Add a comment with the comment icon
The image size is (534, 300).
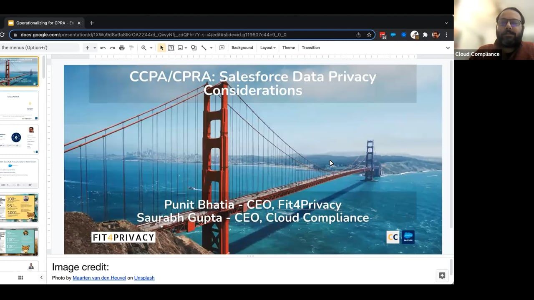(222, 47)
